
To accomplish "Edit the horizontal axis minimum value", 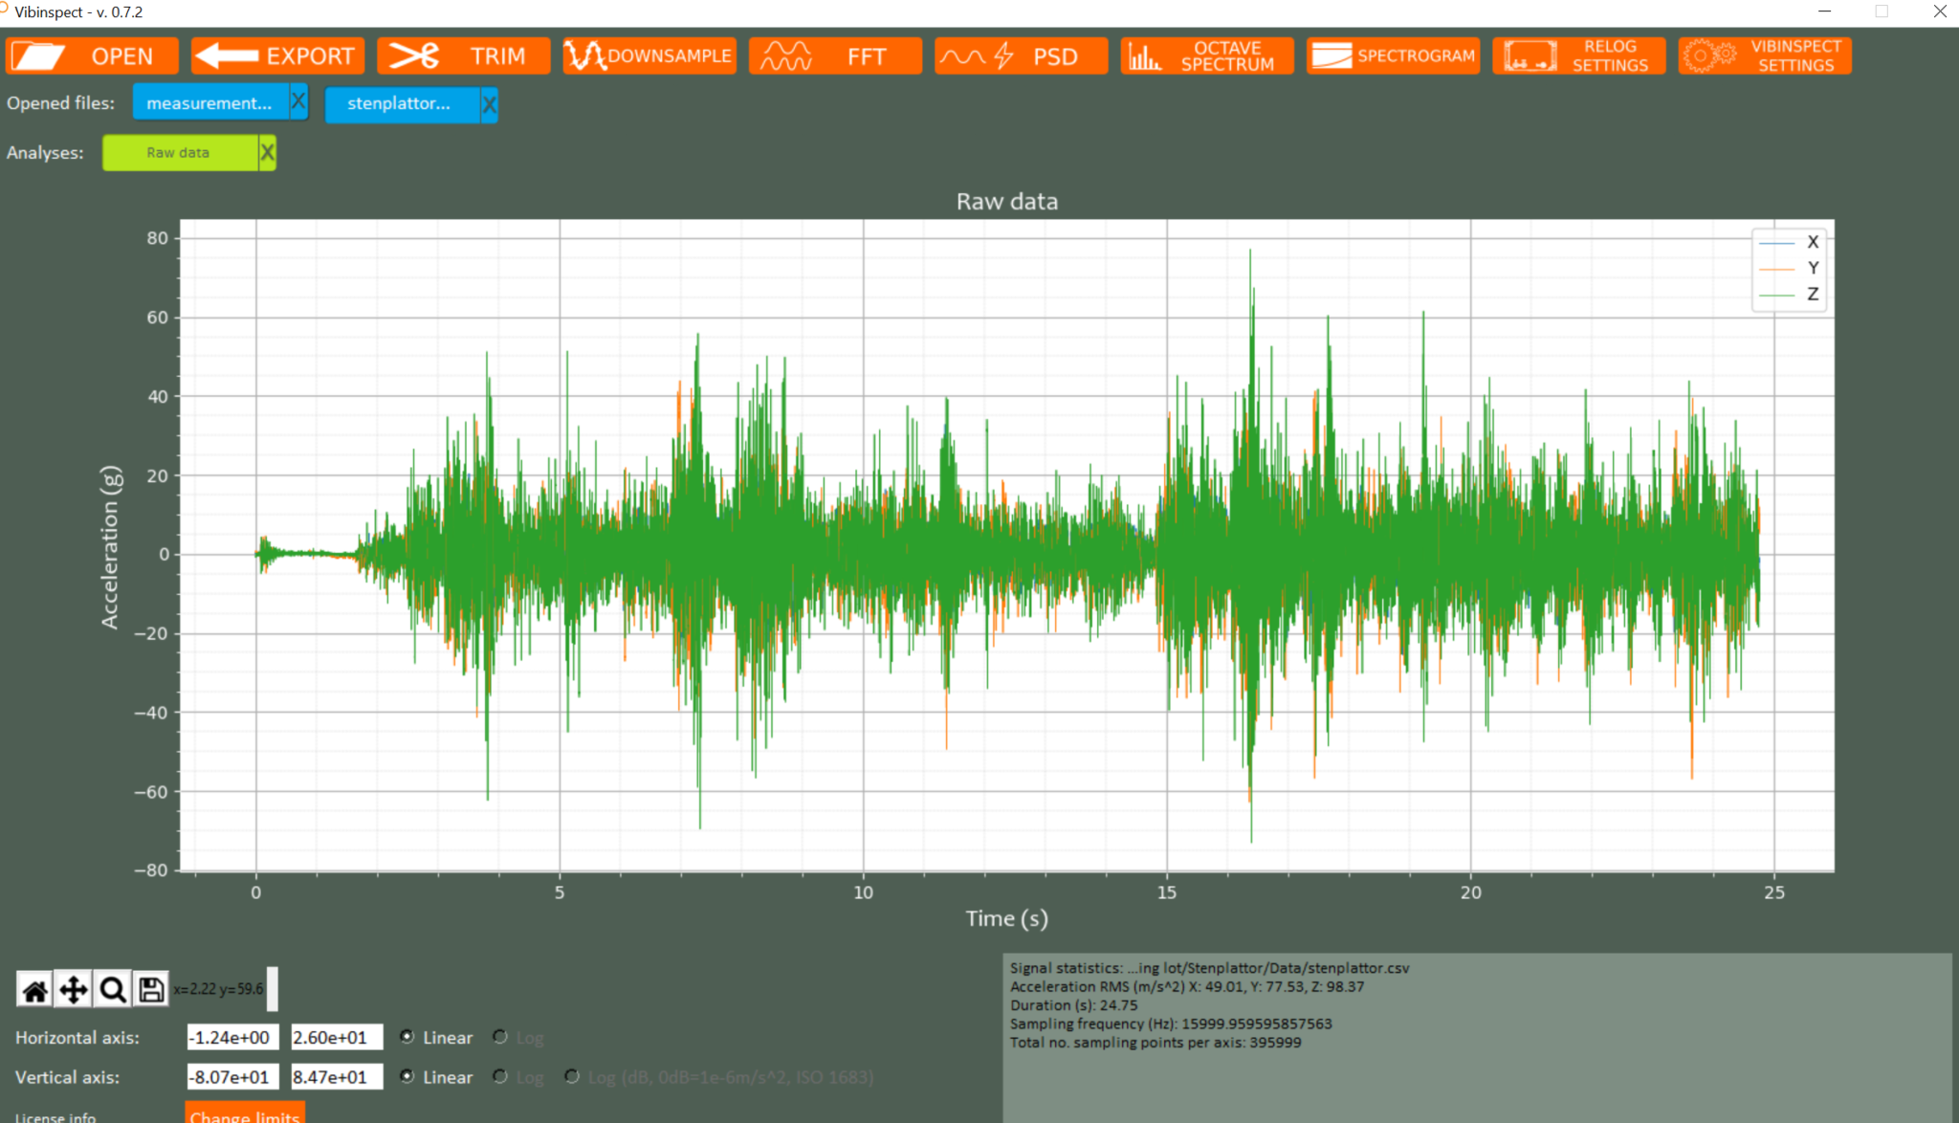I will pos(232,1037).
